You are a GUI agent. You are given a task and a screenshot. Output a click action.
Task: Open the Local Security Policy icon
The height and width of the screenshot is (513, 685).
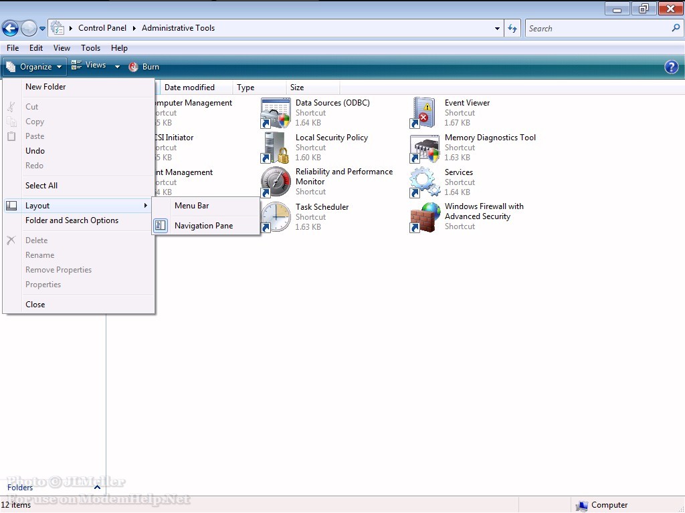275,148
